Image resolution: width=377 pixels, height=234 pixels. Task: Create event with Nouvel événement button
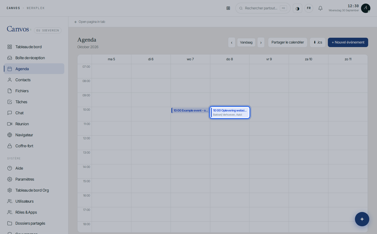[348, 42]
